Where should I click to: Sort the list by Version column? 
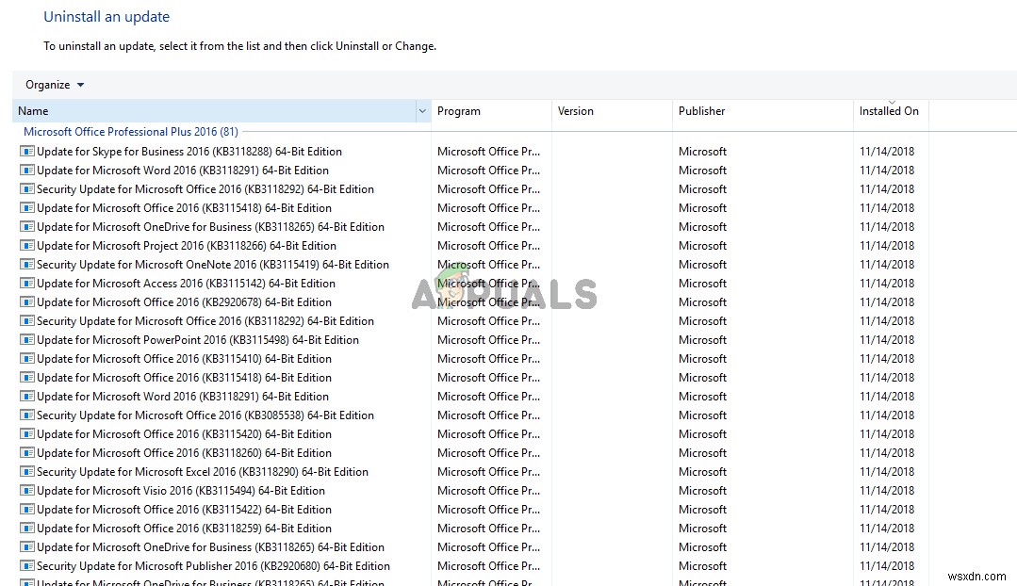tap(612, 111)
